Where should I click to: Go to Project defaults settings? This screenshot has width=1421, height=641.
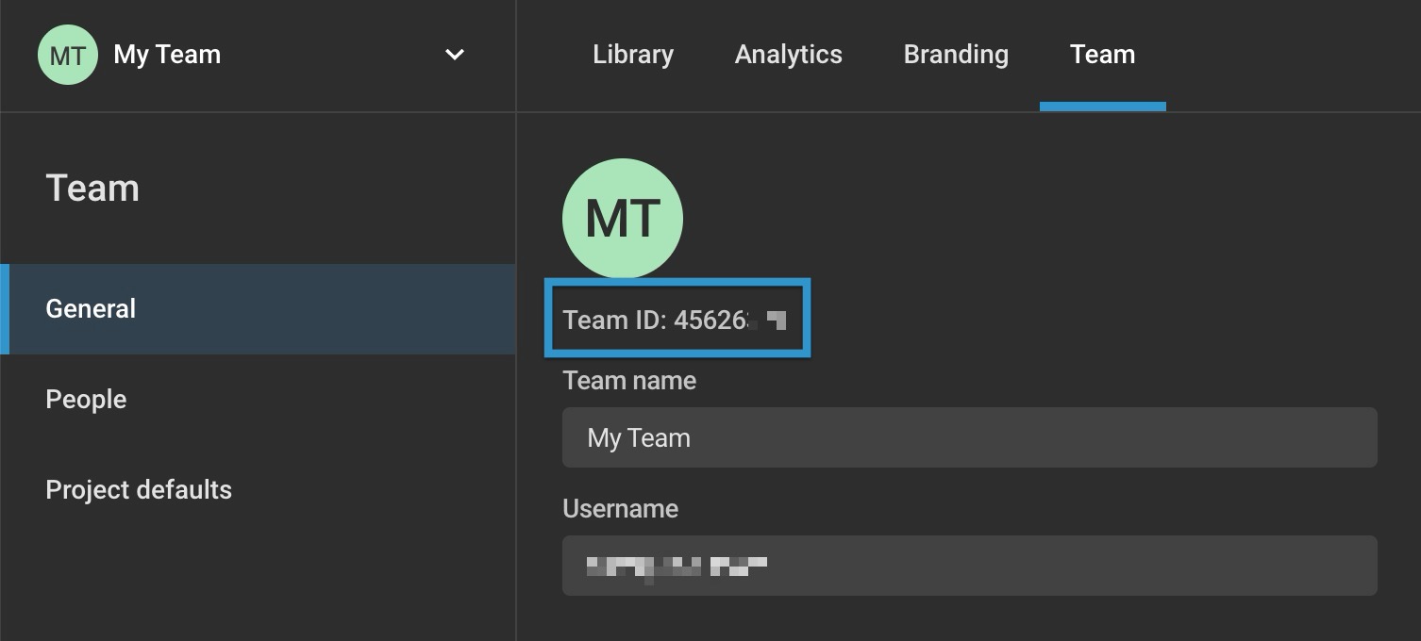coord(138,489)
